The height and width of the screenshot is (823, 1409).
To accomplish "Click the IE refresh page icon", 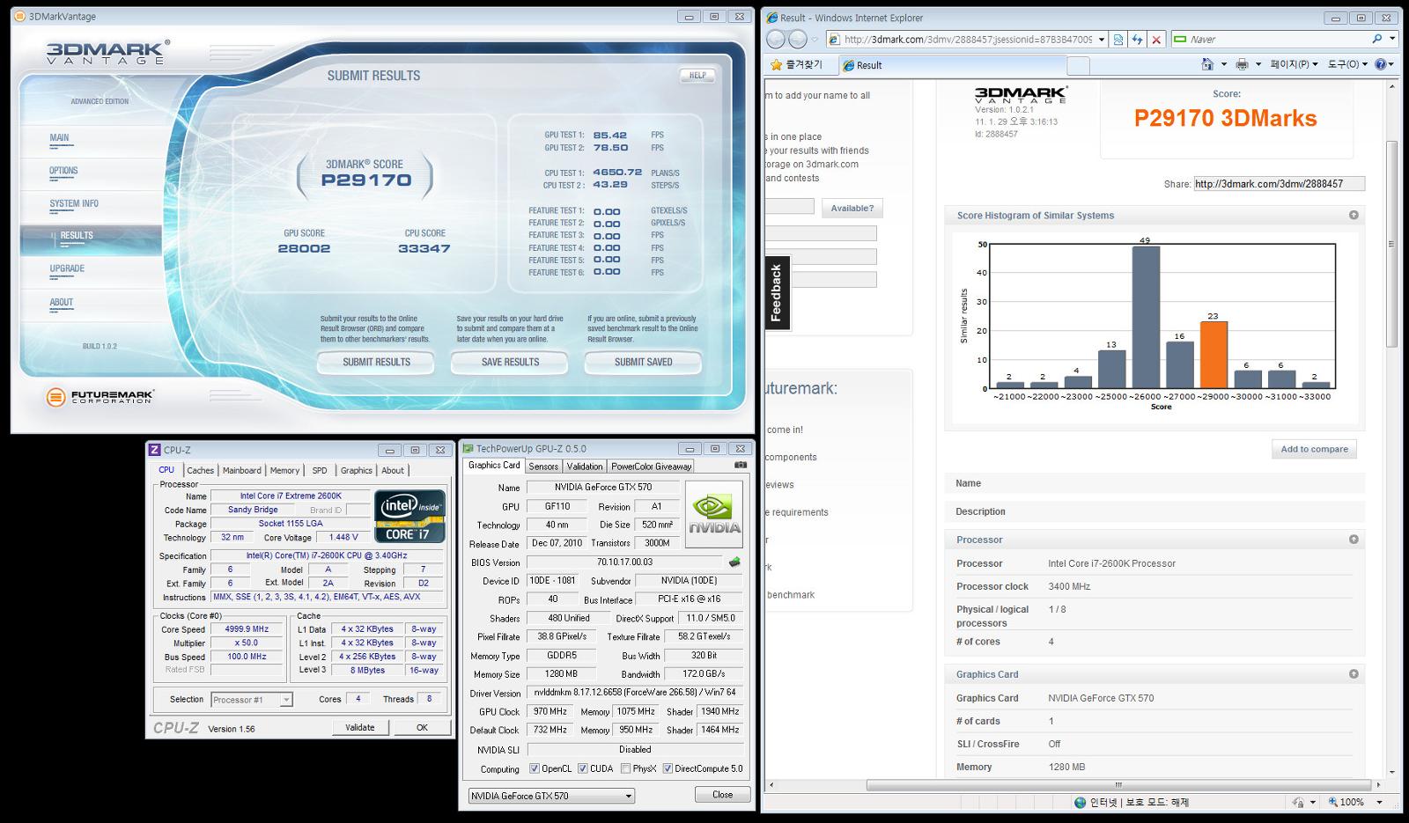I will pyautogui.click(x=1137, y=40).
